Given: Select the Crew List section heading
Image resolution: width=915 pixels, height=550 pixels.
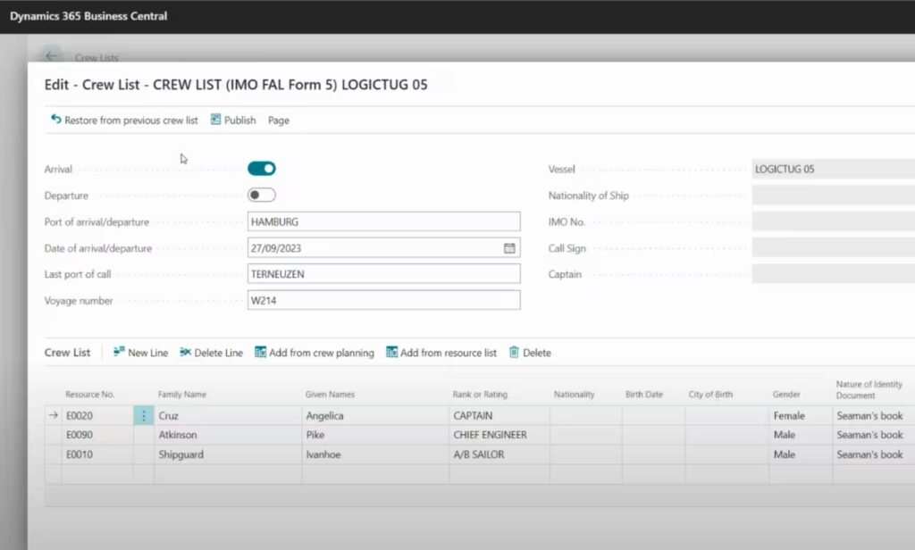Looking at the screenshot, I should 68,353.
